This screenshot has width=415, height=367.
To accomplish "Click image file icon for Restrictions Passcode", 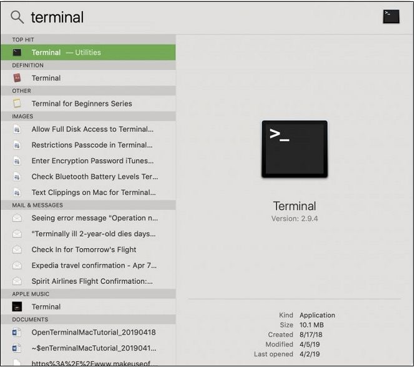I will [x=17, y=145].
